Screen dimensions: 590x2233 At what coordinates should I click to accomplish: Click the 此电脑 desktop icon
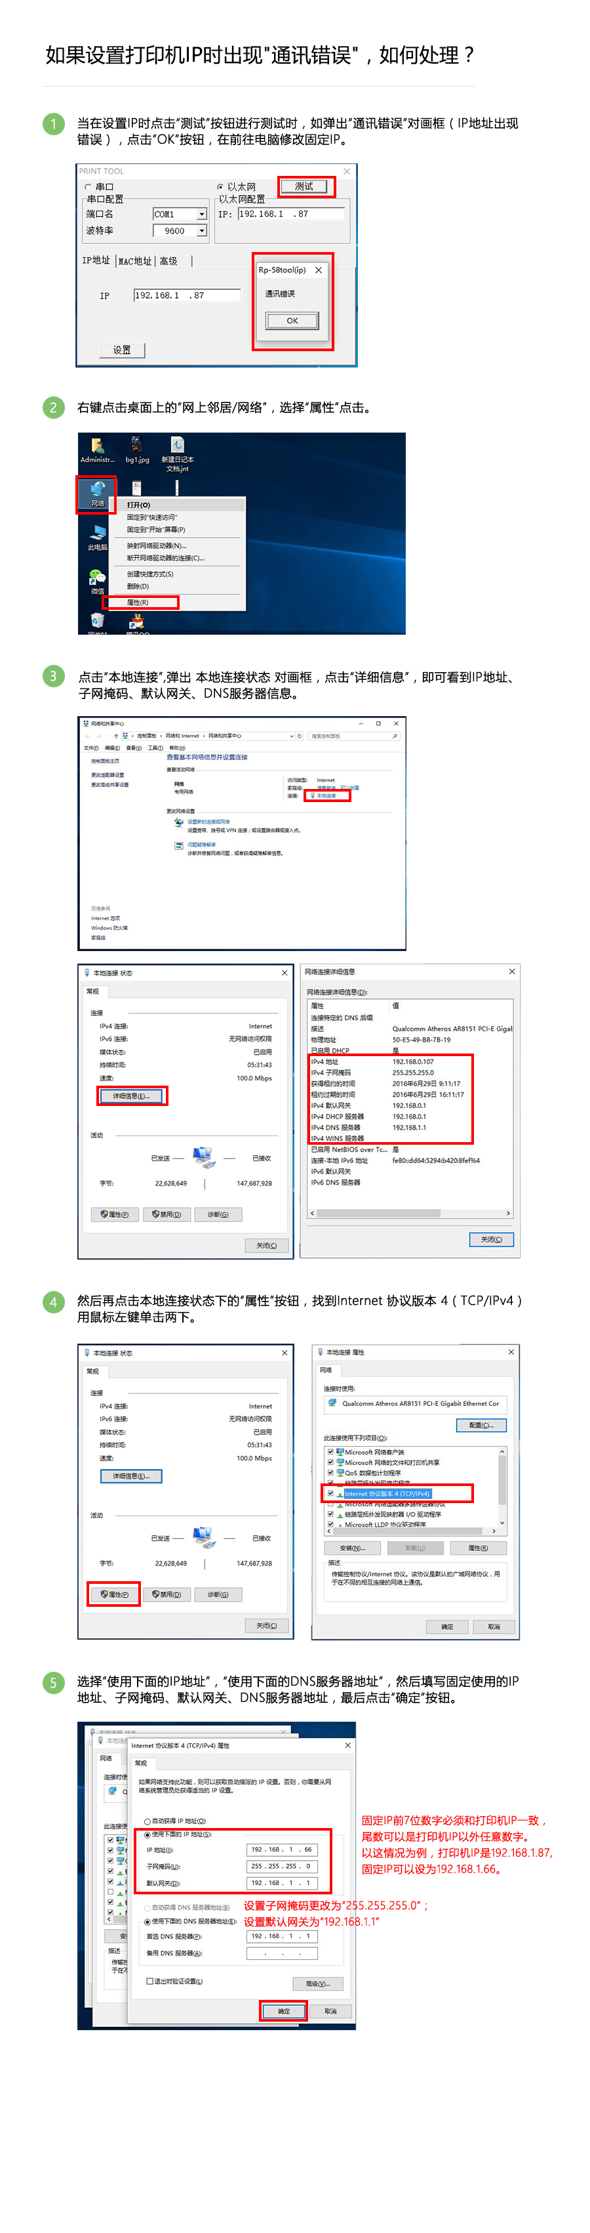97,538
